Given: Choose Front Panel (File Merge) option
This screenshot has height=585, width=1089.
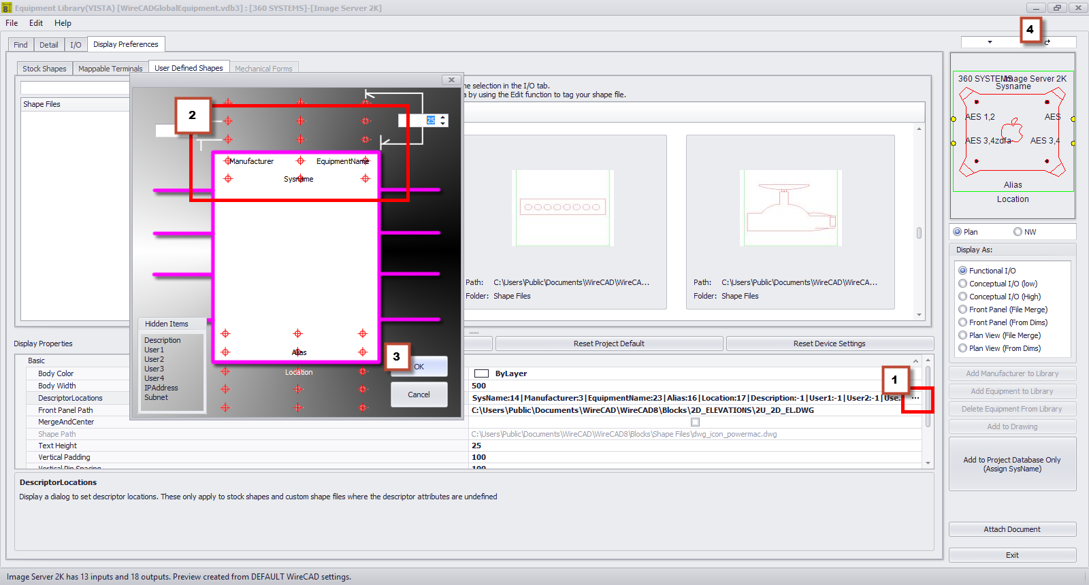Looking at the screenshot, I should click(962, 310).
